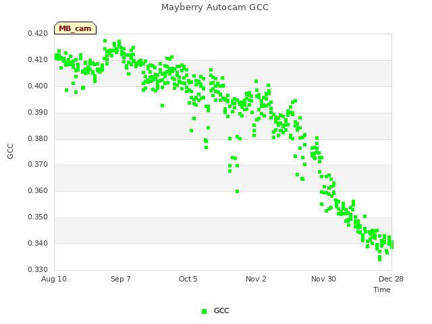Image resolution: width=432 pixels, height=324 pixels.
Task: Click the isolated data point near 0.393 in late September
Action: [x=162, y=106]
